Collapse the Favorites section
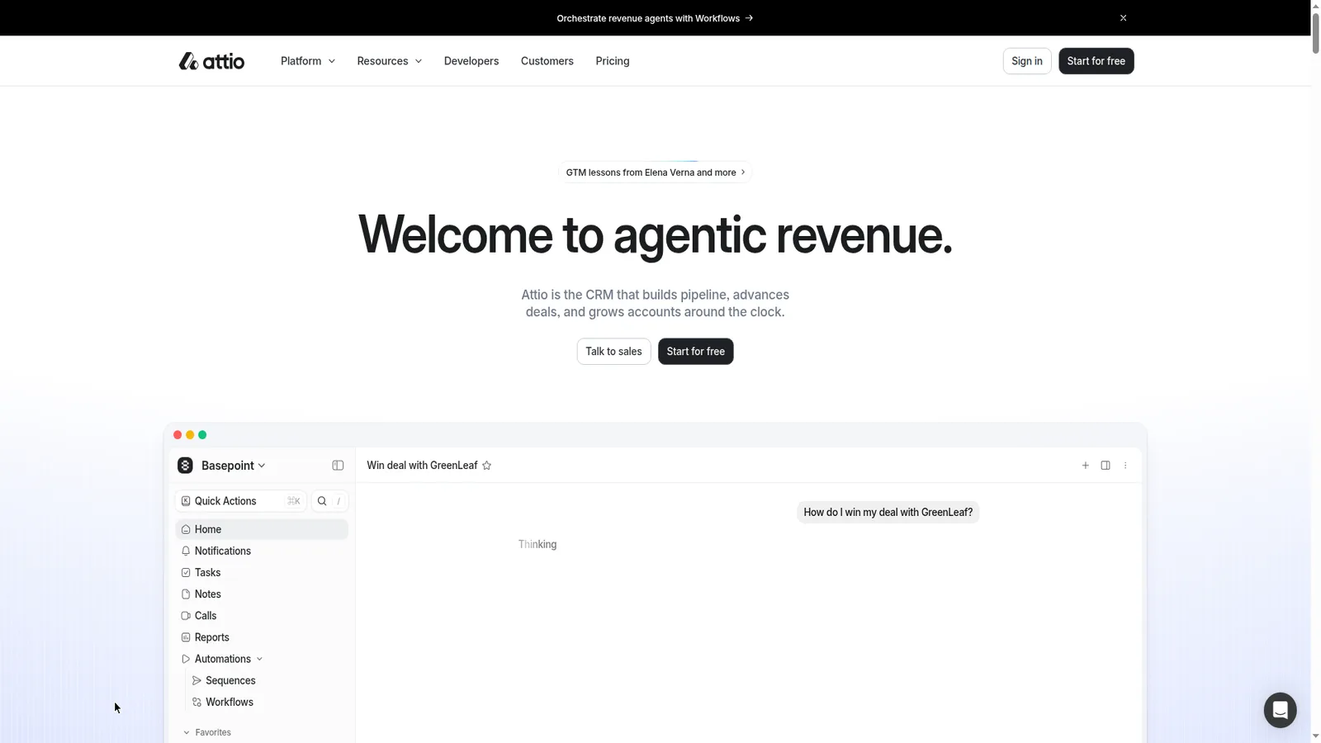 pyautogui.click(x=206, y=732)
